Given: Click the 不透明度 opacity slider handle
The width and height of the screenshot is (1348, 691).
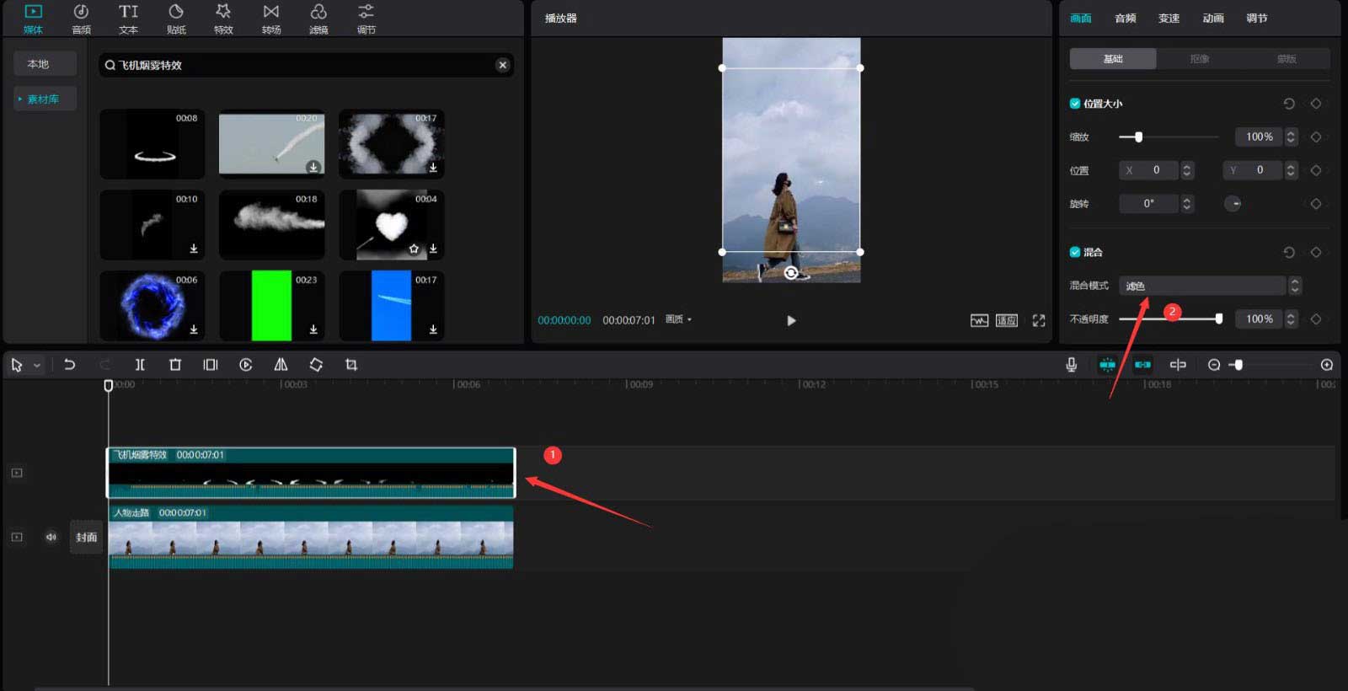Looking at the screenshot, I should pos(1218,319).
